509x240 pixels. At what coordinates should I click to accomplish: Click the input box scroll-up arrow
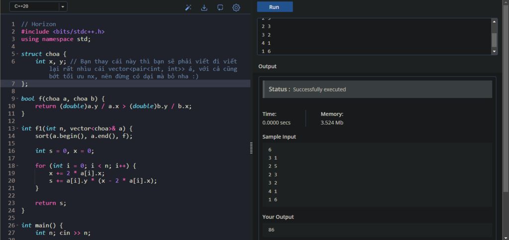[x=494, y=22]
